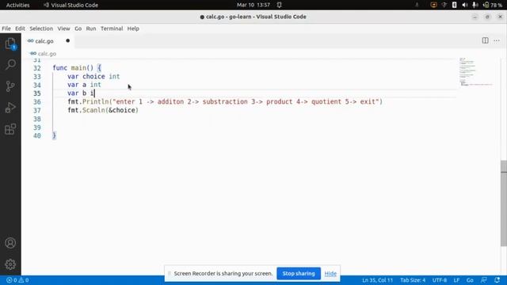Click the closing brace on line 40
This screenshot has height=285, width=507.
55,135
